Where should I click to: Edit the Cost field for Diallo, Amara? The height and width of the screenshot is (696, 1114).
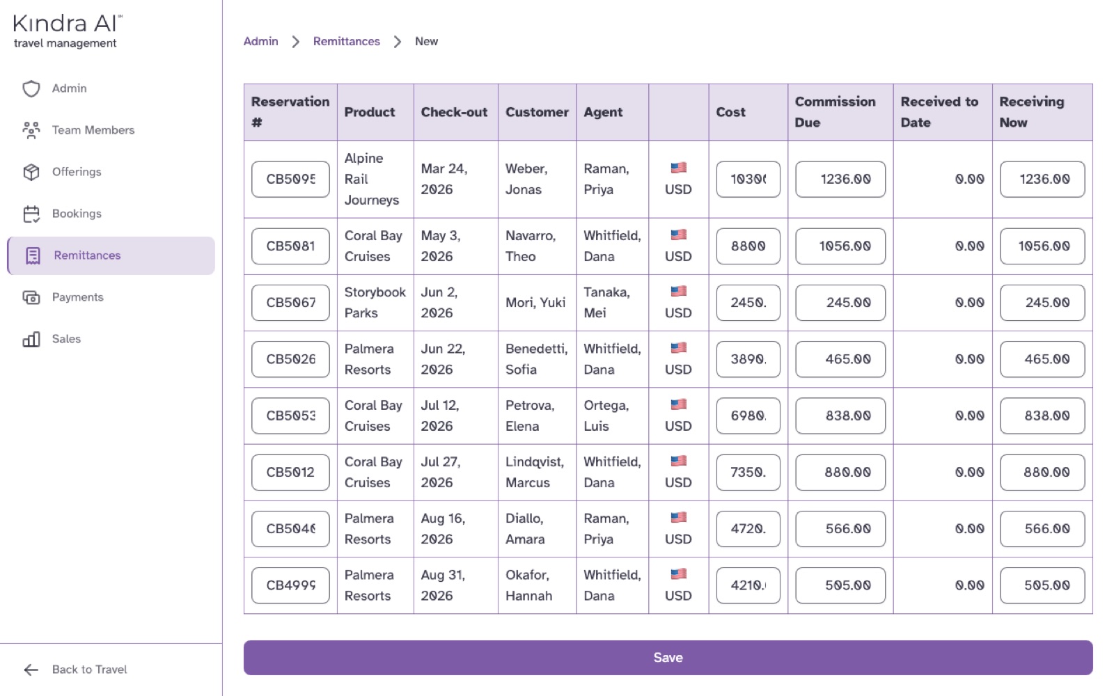(748, 529)
